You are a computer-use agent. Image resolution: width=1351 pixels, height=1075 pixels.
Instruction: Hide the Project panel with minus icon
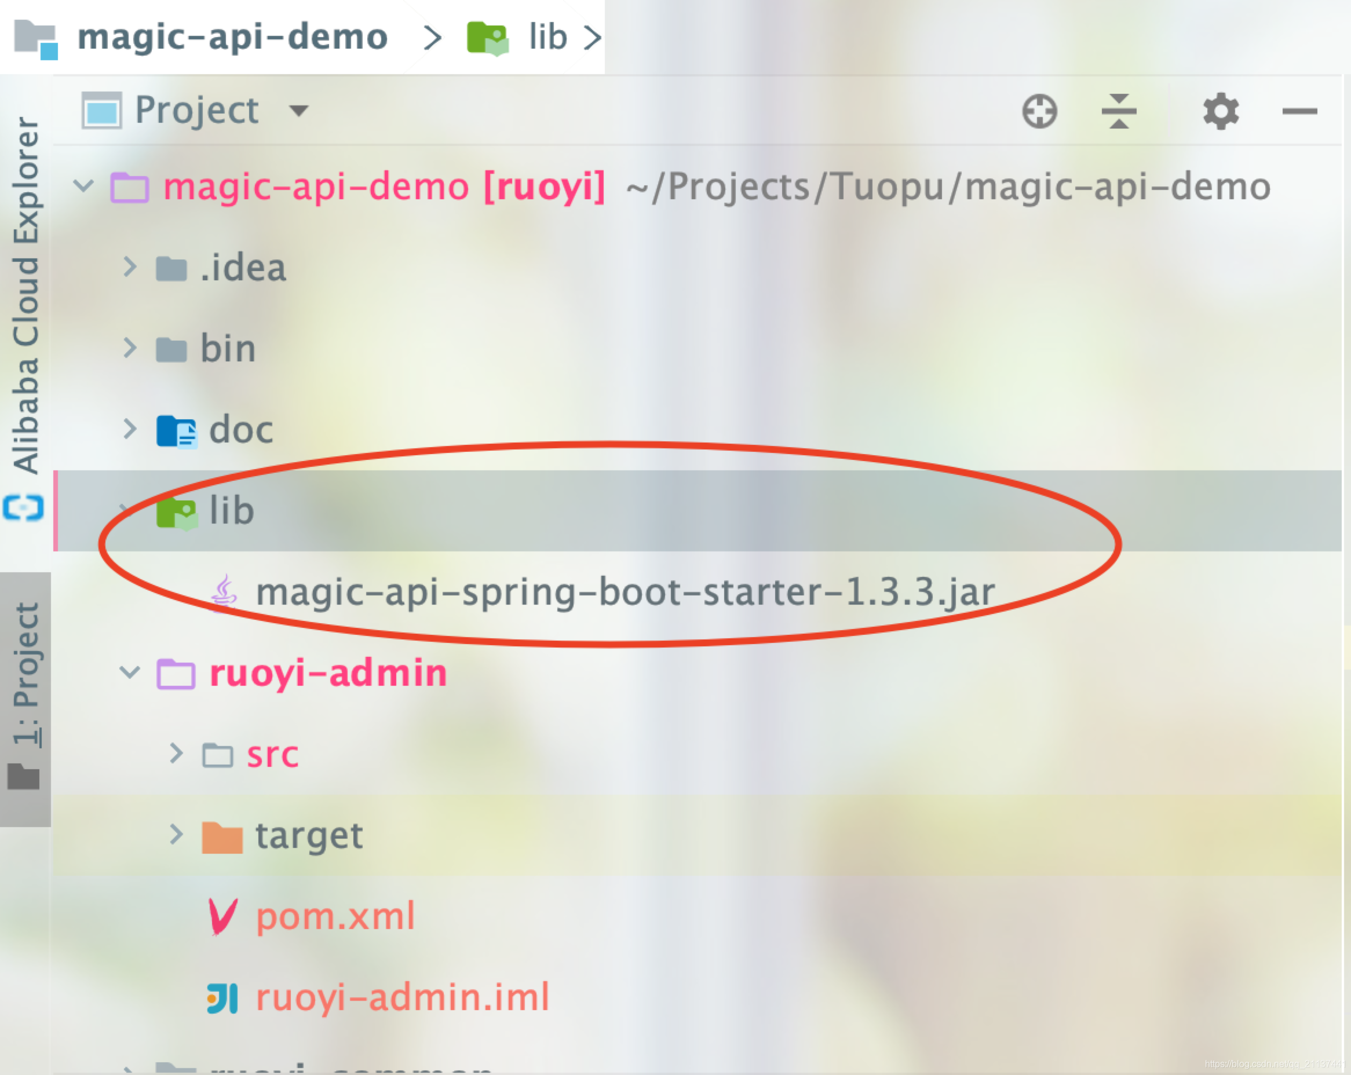(1299, 112)
